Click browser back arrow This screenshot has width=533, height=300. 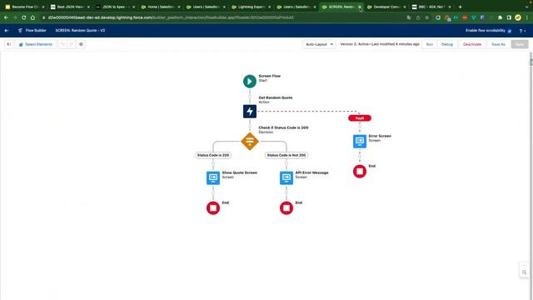click(6, 17)
